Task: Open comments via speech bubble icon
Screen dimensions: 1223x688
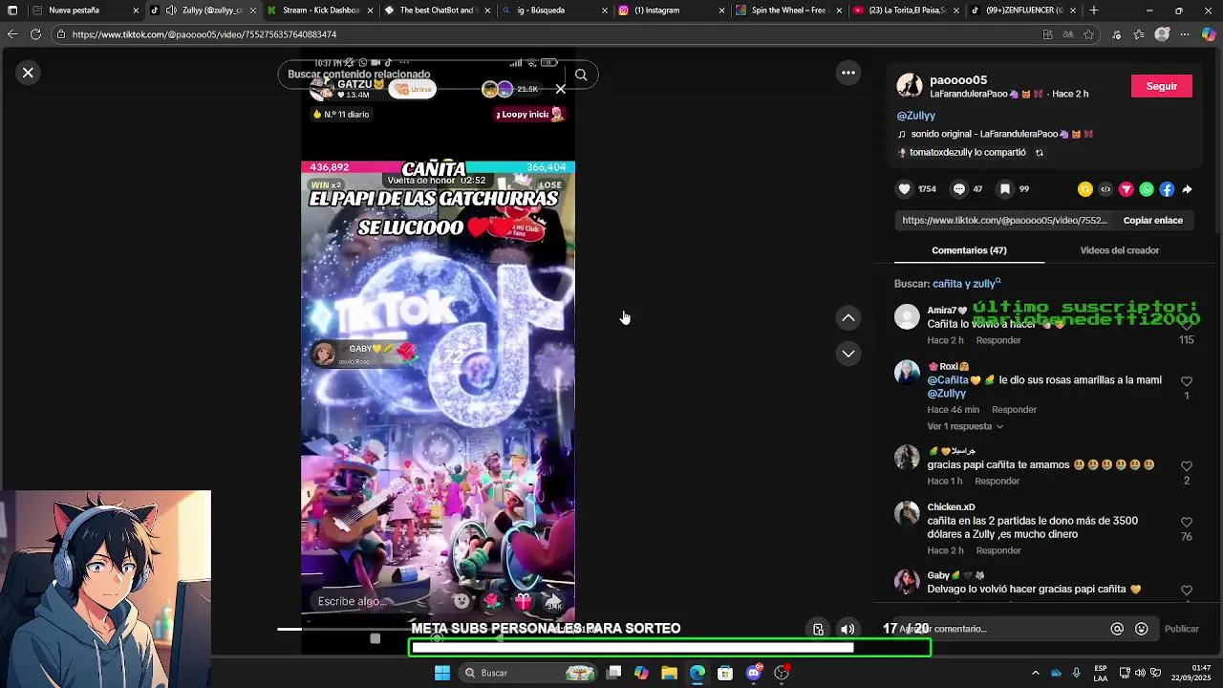Action: pos(959,189)
